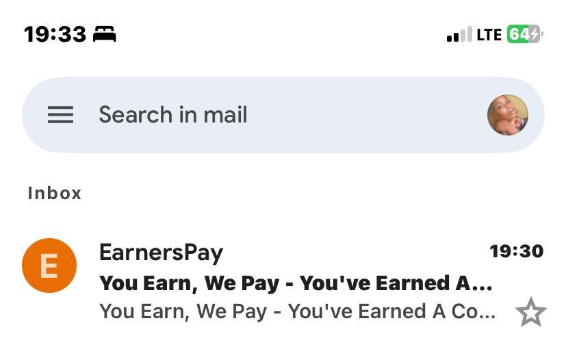Tap the green battery indicator
Viewport: 566px width, 349px height.
click(x=524, y=34)
